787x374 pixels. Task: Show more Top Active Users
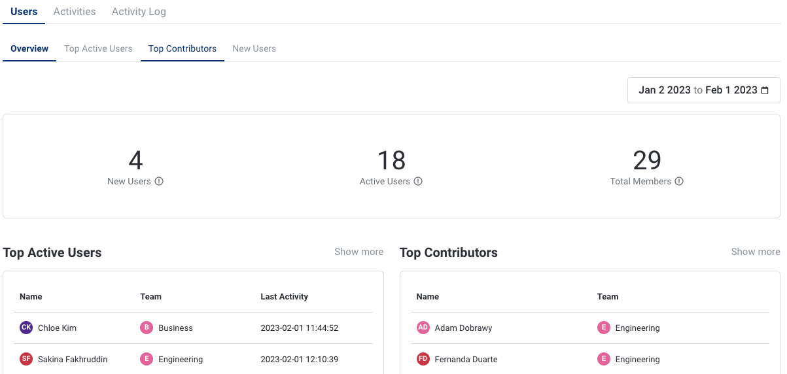(x=359, y=252)
